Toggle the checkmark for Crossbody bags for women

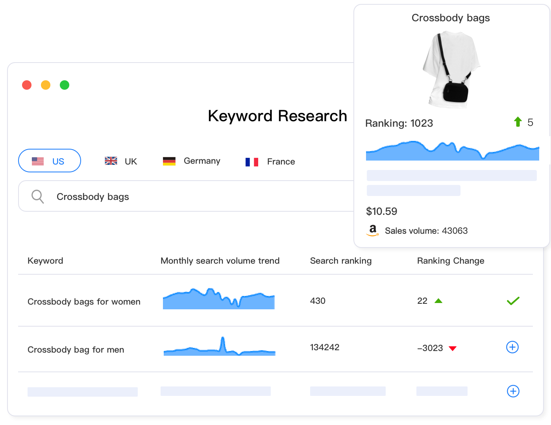pos(513,301)
